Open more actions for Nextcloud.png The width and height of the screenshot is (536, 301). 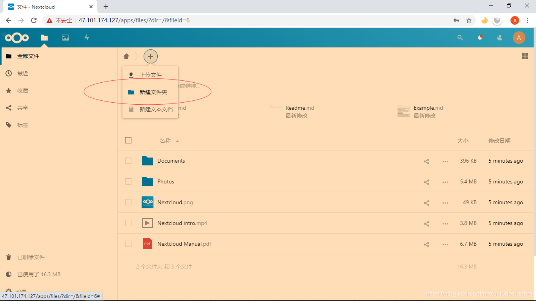[445, 203]
